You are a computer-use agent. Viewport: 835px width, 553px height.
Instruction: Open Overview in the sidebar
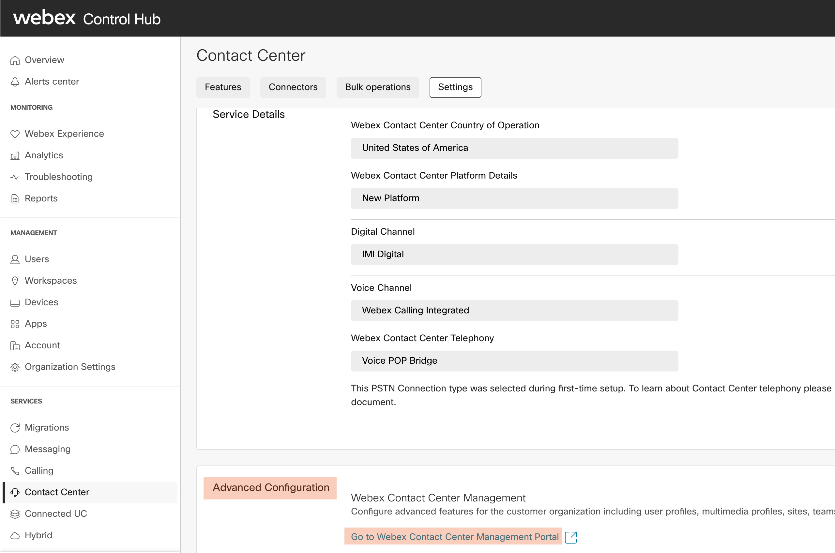[44, 60]
